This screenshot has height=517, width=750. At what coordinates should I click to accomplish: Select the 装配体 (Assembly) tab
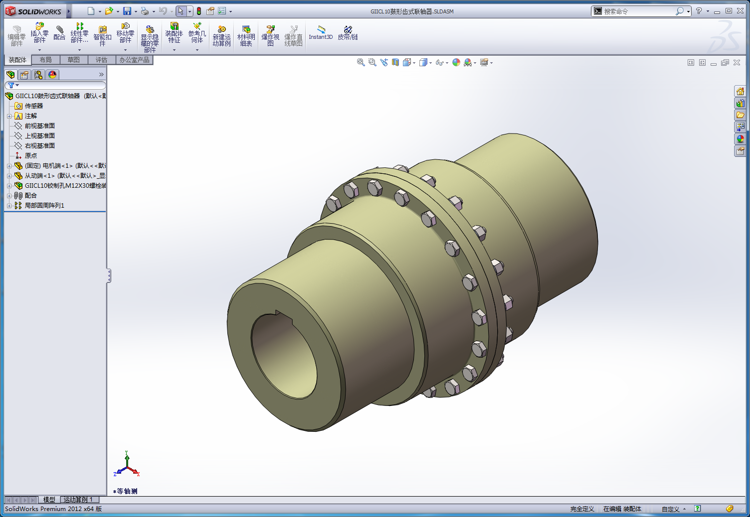pos(17,60)
